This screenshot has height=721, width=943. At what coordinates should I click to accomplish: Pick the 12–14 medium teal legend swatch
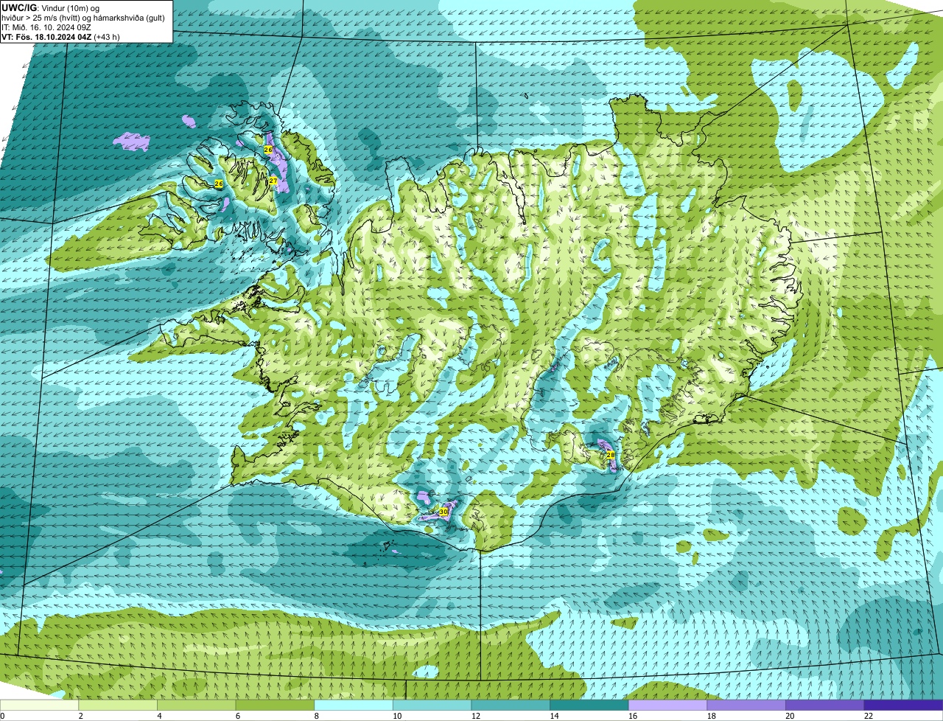[511, 705]
